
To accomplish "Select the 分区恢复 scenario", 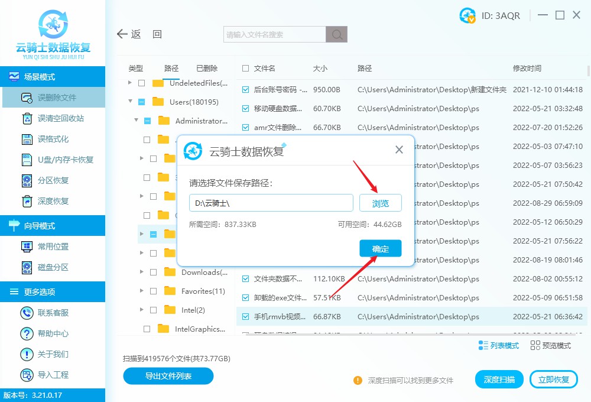I will (53, 180).
